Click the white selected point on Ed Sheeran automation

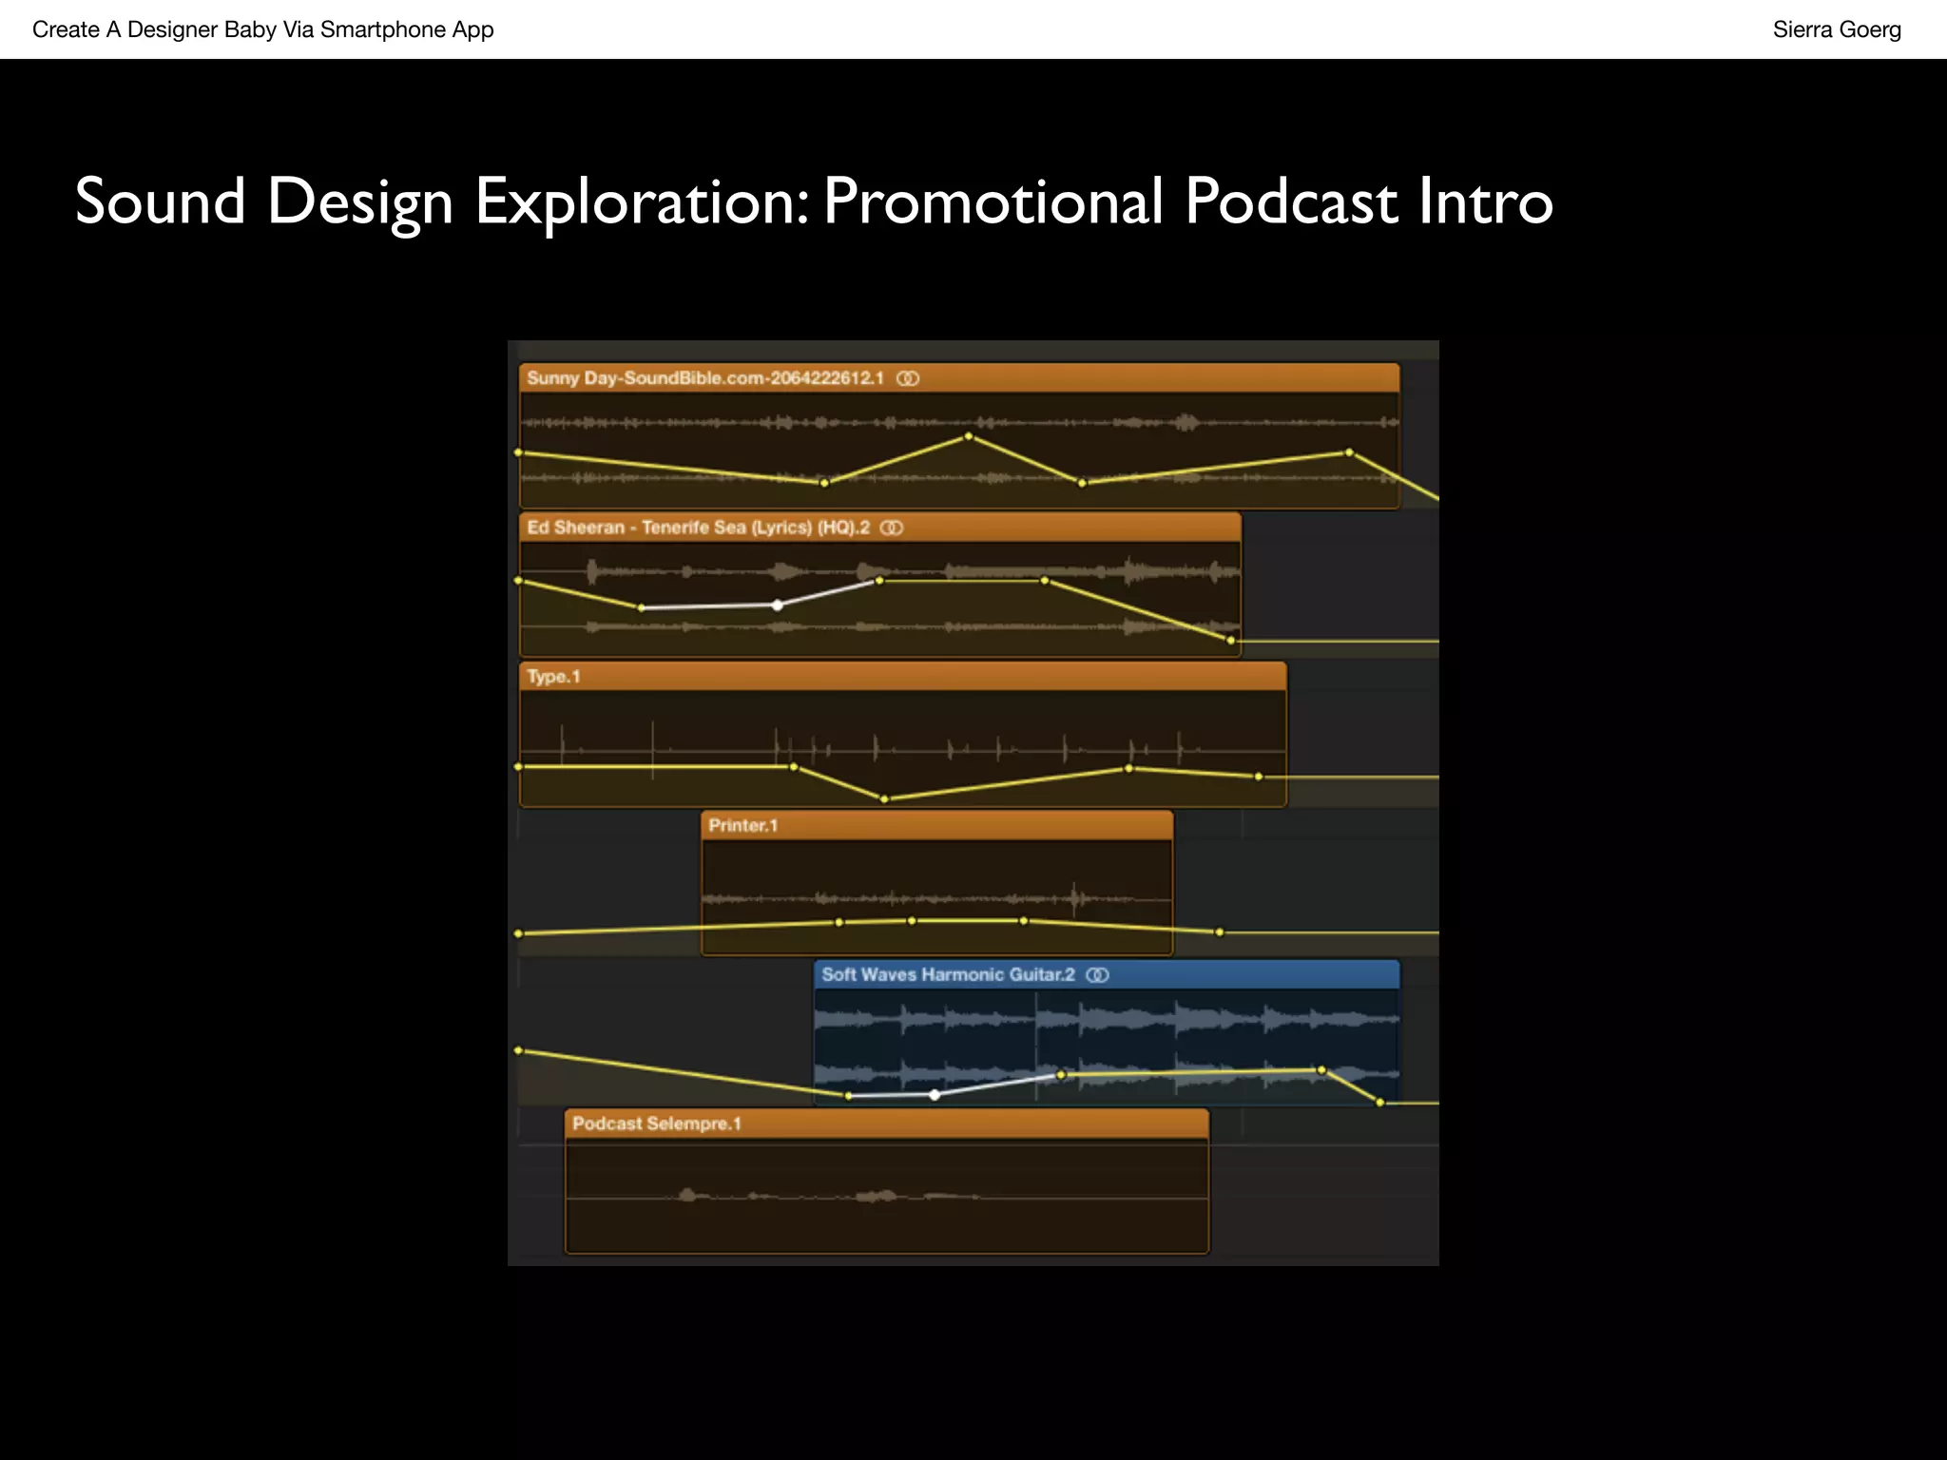[778, 605]
